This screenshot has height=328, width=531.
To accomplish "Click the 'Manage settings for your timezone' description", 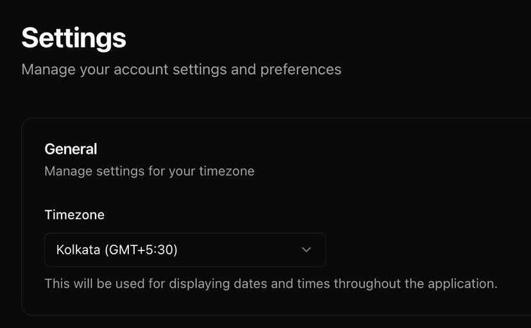I will [x=149, y=171].
